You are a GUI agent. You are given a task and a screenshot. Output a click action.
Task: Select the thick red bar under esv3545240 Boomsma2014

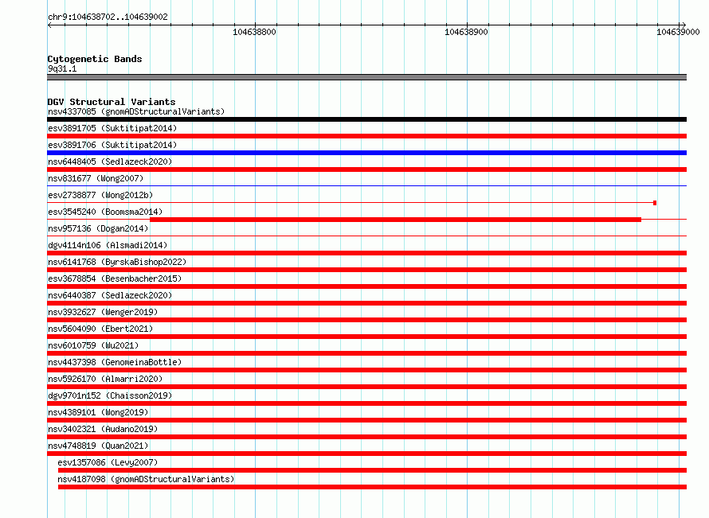point(395,220)
